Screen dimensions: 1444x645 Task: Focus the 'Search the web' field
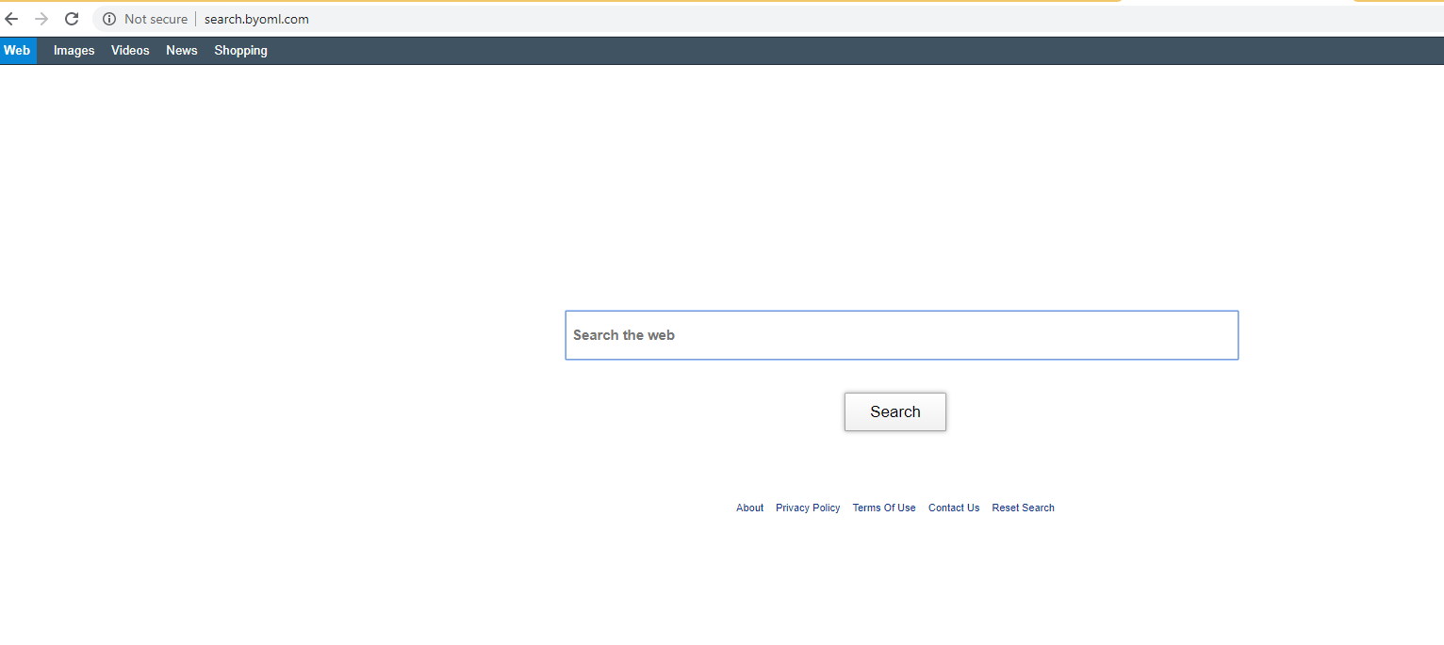tap(901, 335)
